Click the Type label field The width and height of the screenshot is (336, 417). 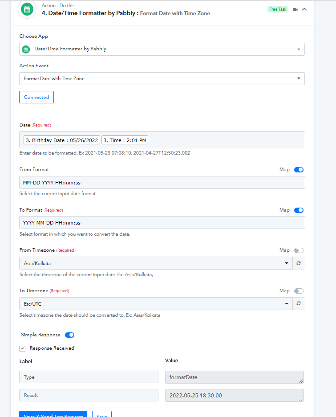point(89,377)
